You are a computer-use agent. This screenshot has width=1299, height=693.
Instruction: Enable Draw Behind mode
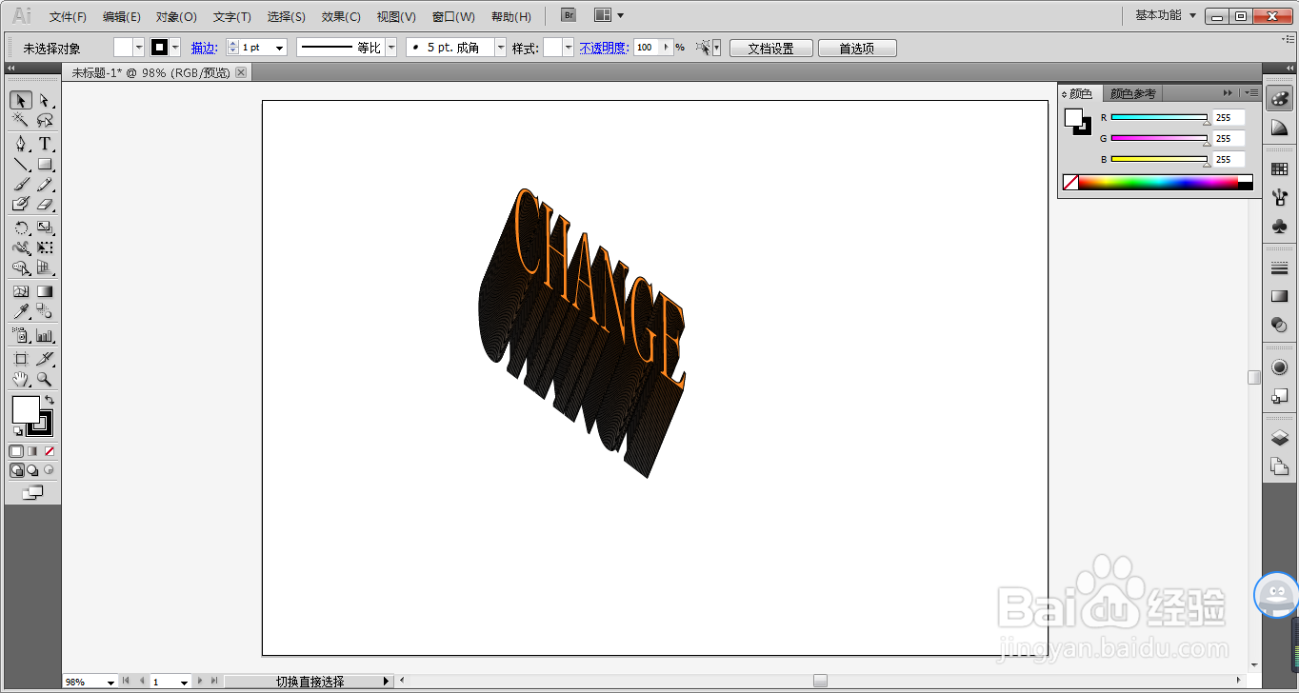(32, 470)
